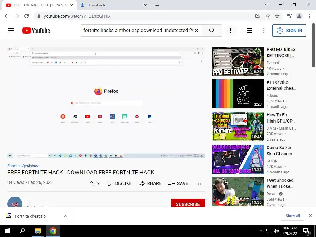The height and width of the screenshot is (237, 316).
Task: Open the PRO MX BIKES SETTINGS thumbnail
Action: coord(238,61)
